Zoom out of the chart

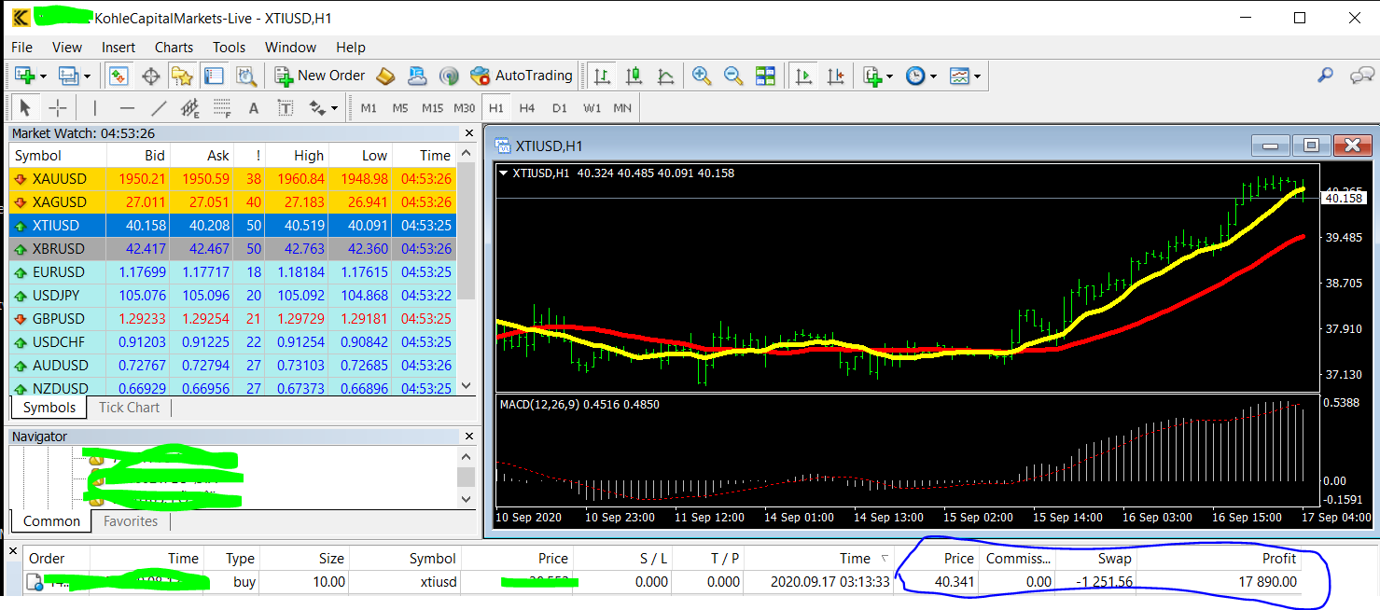coord(733,76)
